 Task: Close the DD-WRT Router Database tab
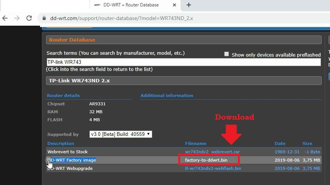click(x=174, y=5)
